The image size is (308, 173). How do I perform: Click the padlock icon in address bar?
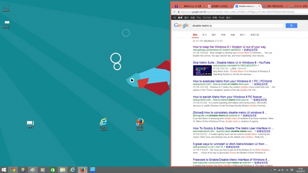178,12
